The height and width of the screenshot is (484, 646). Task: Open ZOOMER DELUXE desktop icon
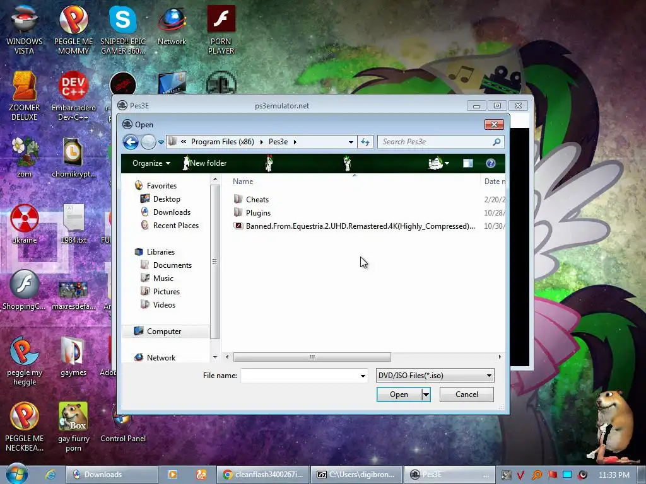coord(25,96)
